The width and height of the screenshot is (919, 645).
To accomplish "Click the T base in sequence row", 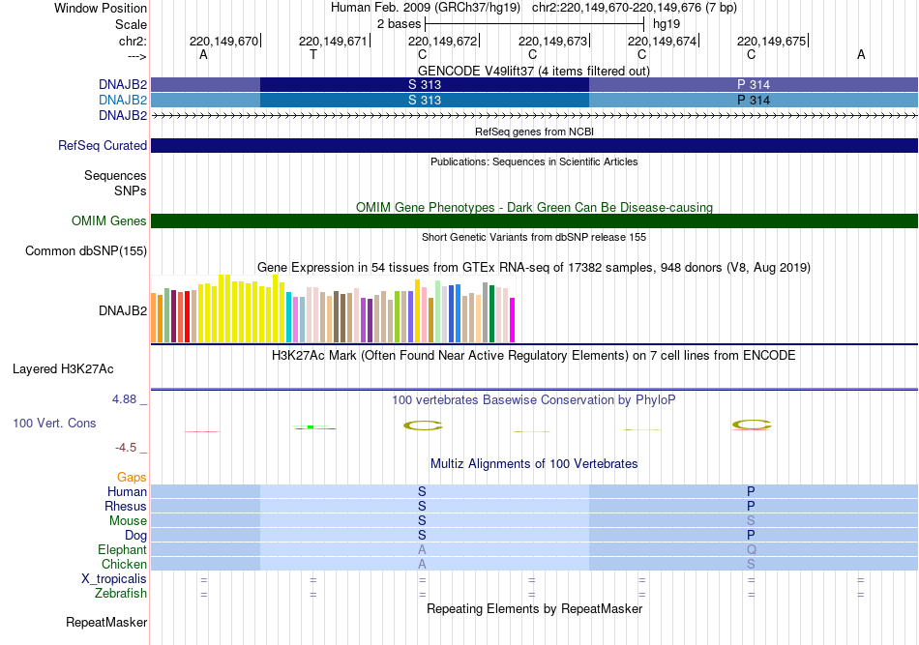I will click(x=313, y=54).
